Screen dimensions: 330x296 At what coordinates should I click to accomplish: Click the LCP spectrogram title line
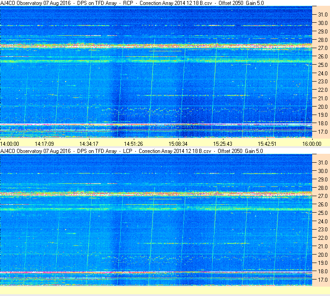click(132, 151)
